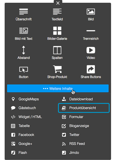Add a Button element
Screen dimensions: 116x160
click(x=23, y=72)
